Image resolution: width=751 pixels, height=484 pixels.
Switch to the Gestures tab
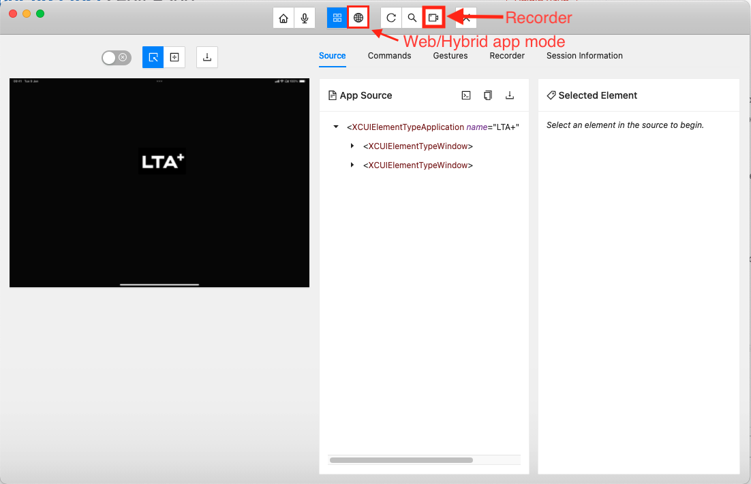click(x=450, y=56)
